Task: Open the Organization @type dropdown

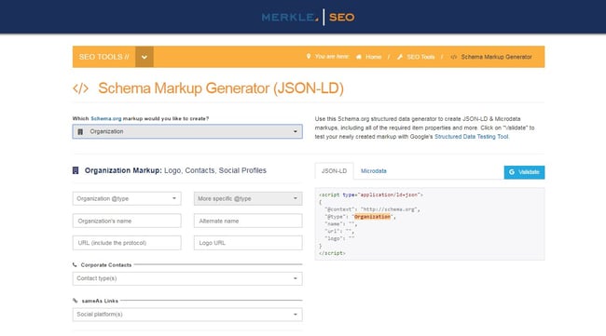Action: pos(127,198)
